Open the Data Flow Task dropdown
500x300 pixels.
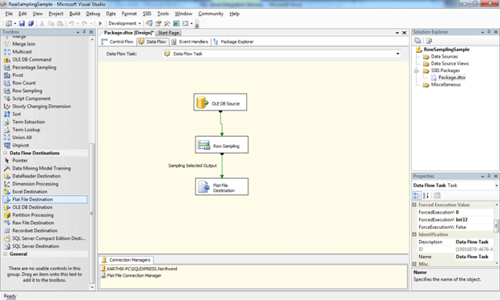pyautogui.click(x=397, y=54)
